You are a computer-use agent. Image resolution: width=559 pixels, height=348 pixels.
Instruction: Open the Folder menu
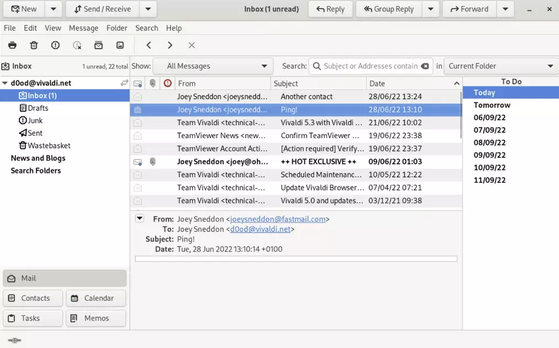point(116,28)
